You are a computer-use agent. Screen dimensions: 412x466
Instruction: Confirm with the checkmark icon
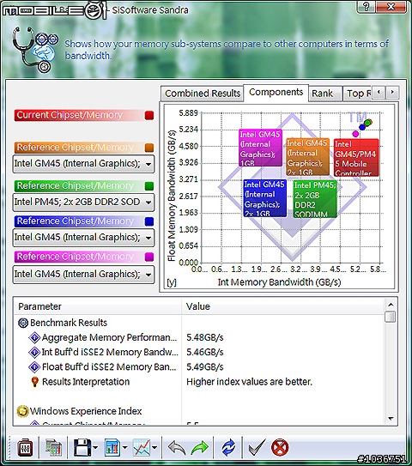pyautogui.click(x=257, y=448)
